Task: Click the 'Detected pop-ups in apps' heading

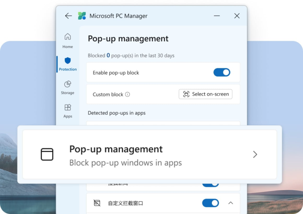Action: point(116,113)
